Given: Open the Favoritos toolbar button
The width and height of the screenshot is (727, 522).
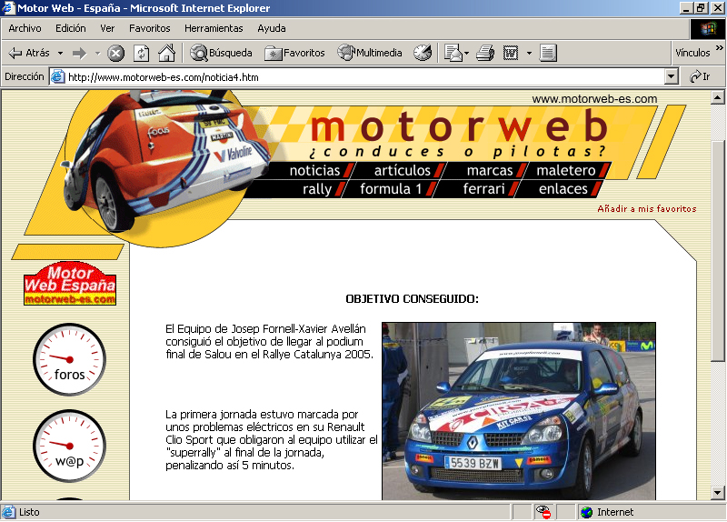Looking at the screenshot, I should click(x=294, y=53).
